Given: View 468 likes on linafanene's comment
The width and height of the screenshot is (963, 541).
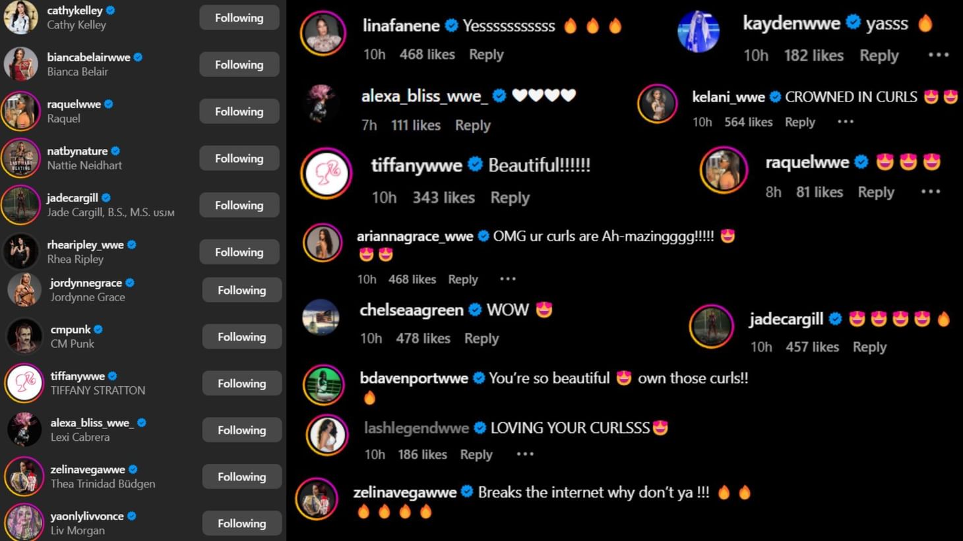Looking at the screenshot, I should pyautogui.click(x=427, y=55).
